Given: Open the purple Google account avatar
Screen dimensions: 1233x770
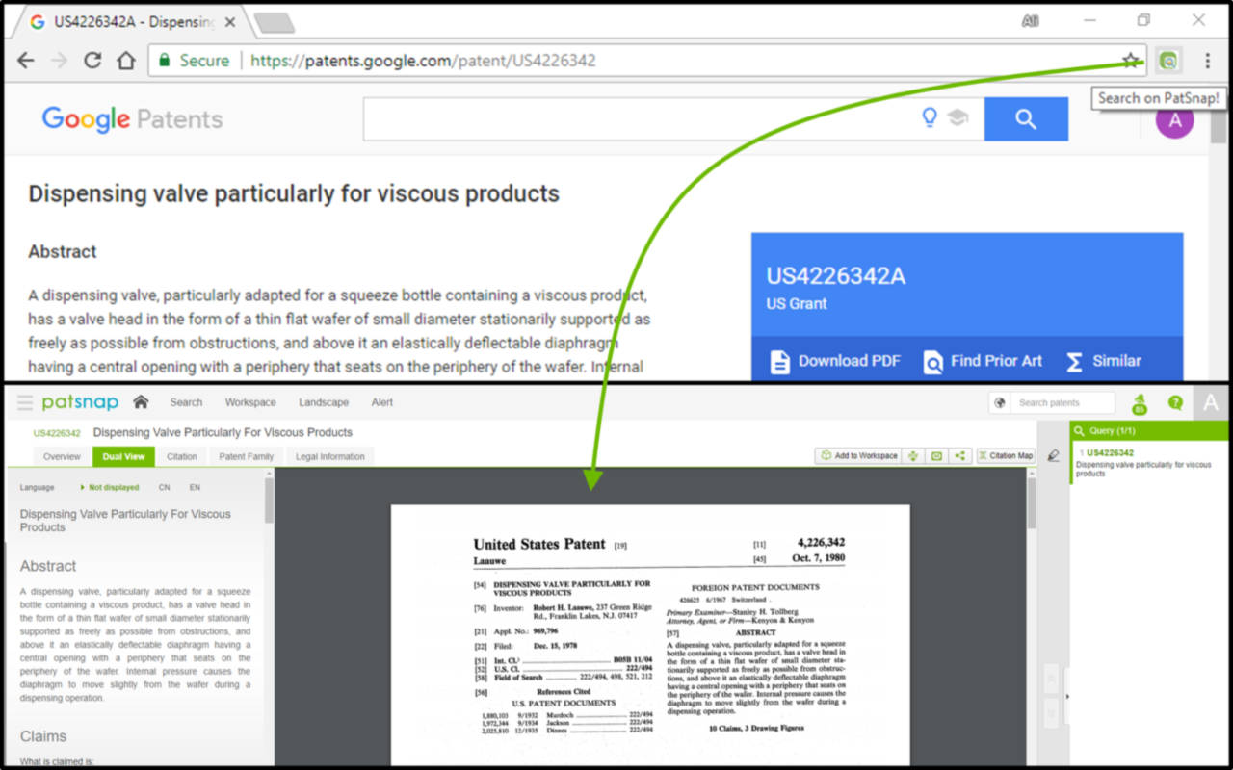Looking at the screenshot, I should [x=1174, y=121].
